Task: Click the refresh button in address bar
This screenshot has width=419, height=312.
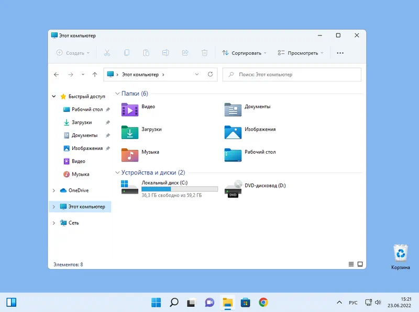Action: (210, 75)
